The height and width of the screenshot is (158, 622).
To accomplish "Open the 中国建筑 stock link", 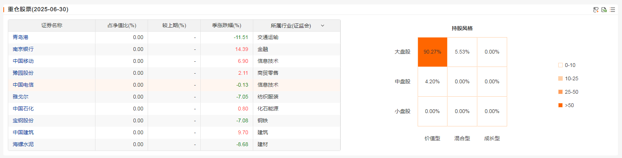I will [x=23, y=132].
